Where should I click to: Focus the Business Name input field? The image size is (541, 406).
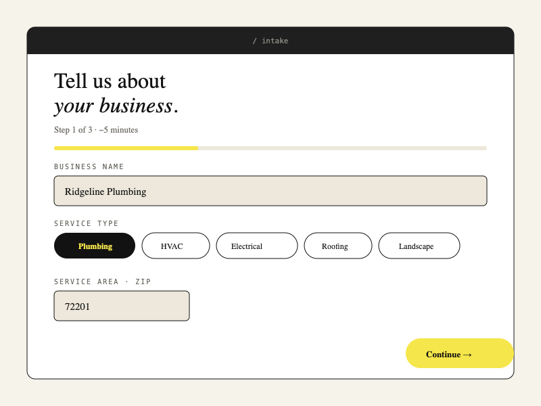pyautogui.click(x=270, y=191)
